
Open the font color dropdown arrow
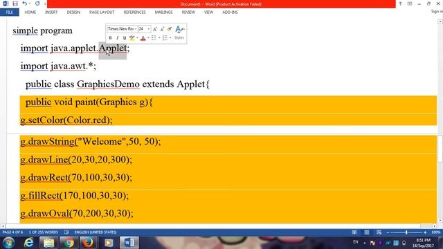coord(148,38)
